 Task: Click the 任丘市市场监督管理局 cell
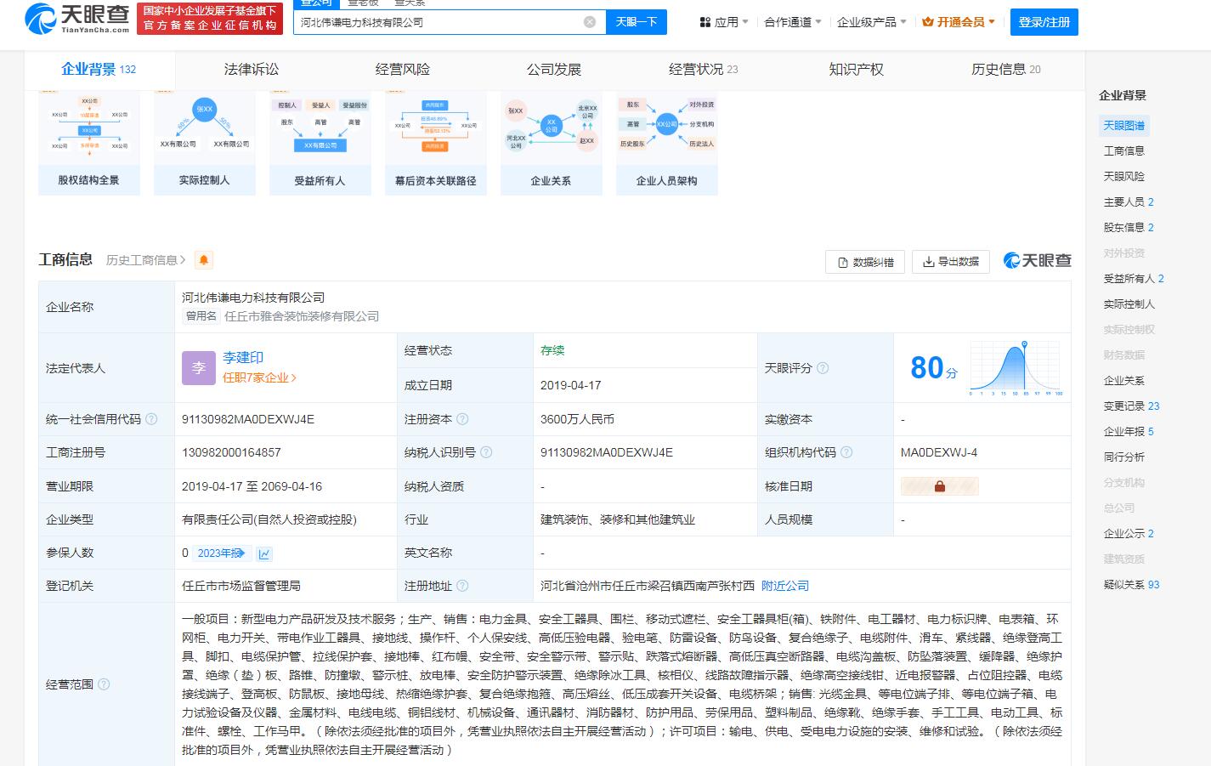click(241, 586)
